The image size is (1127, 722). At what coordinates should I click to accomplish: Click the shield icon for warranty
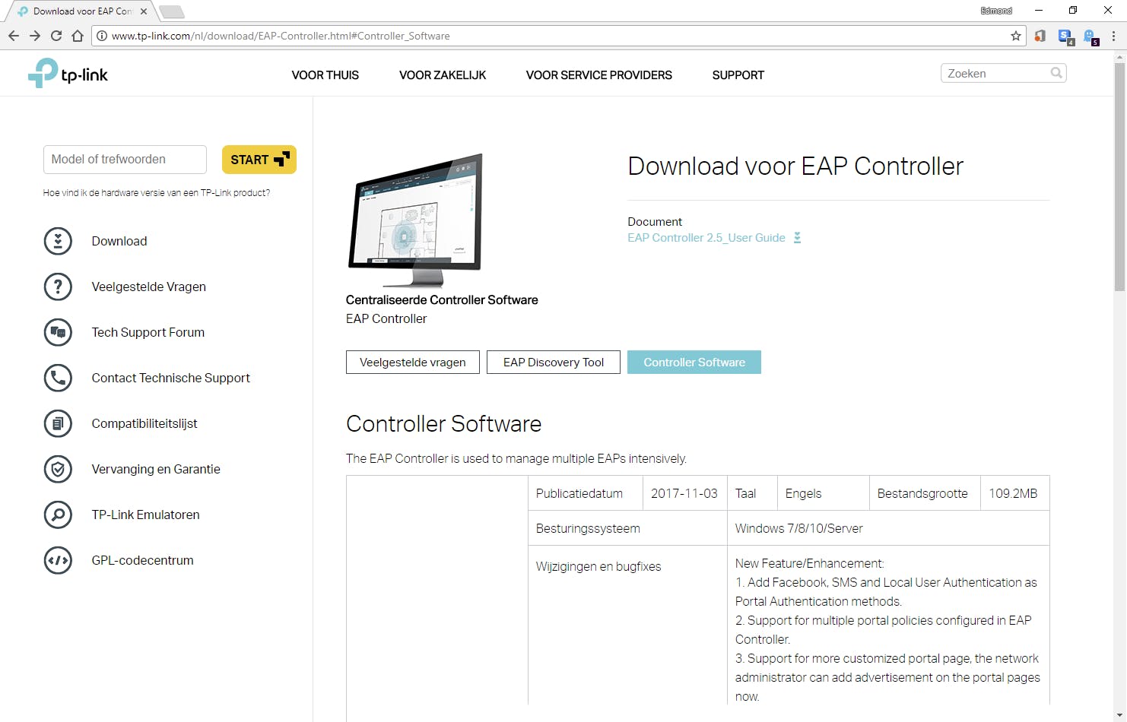(58, 469)
